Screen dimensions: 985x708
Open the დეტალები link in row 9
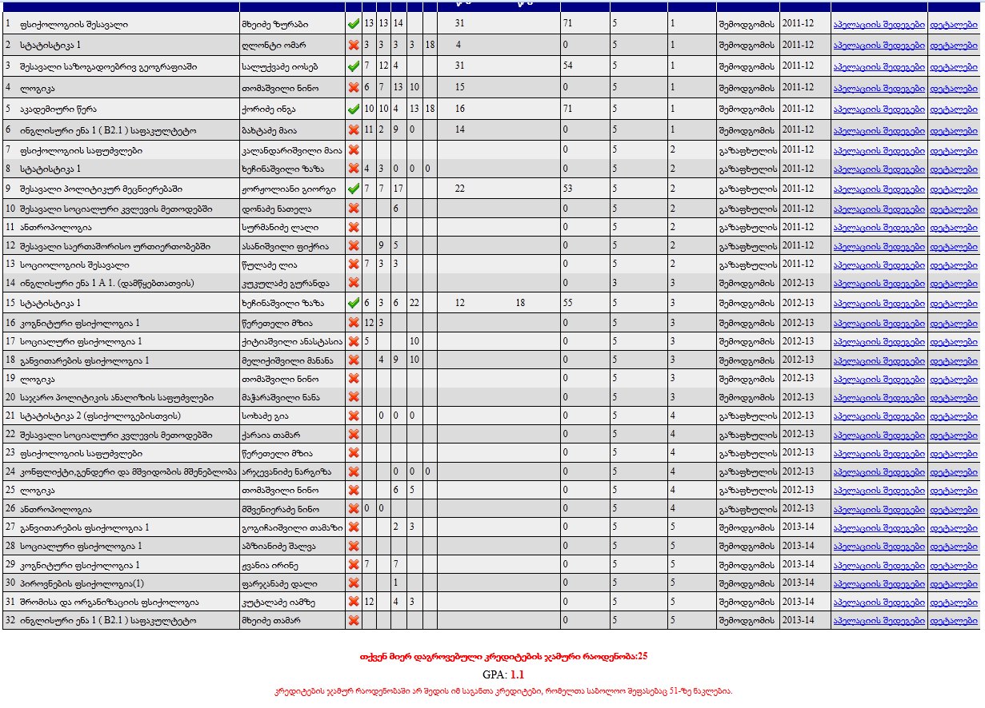[953, 190]
